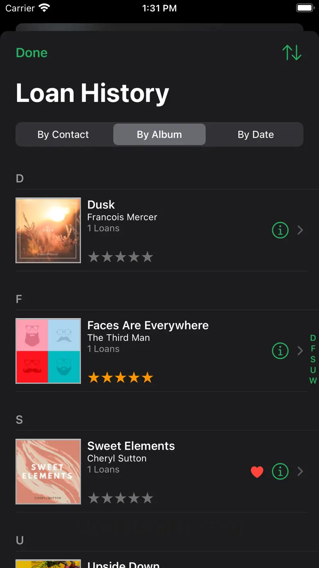319x568 pixels.
Task: Expand Dusk row disclosure chevron
Action: 301,230
